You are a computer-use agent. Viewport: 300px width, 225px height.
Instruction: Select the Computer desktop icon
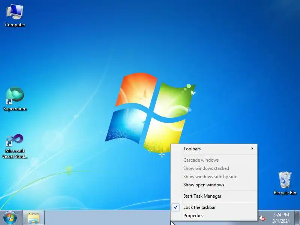[x=15, y=16]
